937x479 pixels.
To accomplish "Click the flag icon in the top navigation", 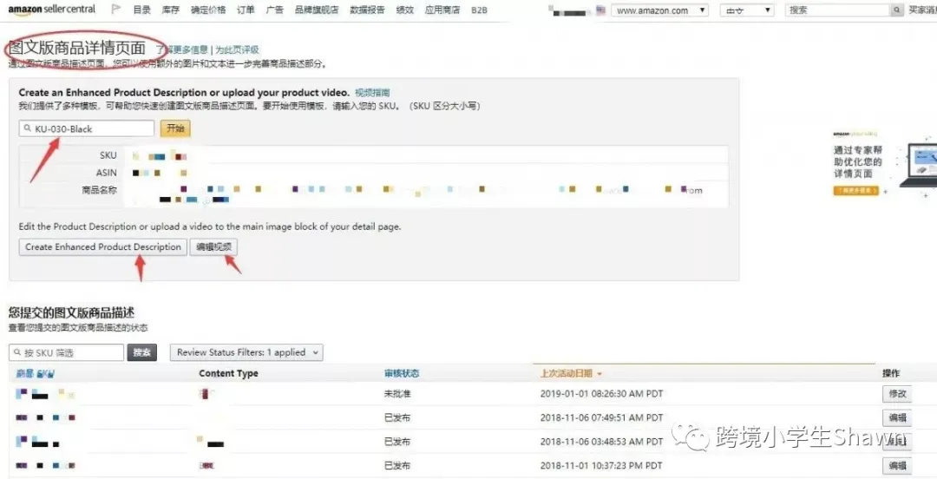I will coord(116,10).
